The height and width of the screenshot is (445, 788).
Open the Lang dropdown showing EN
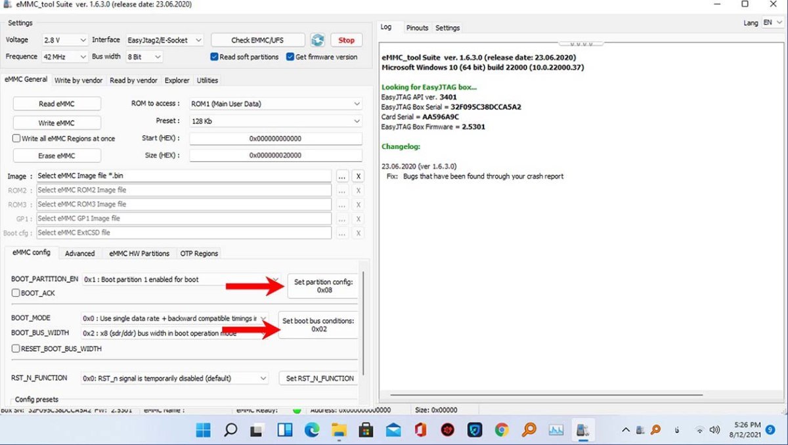772,22
